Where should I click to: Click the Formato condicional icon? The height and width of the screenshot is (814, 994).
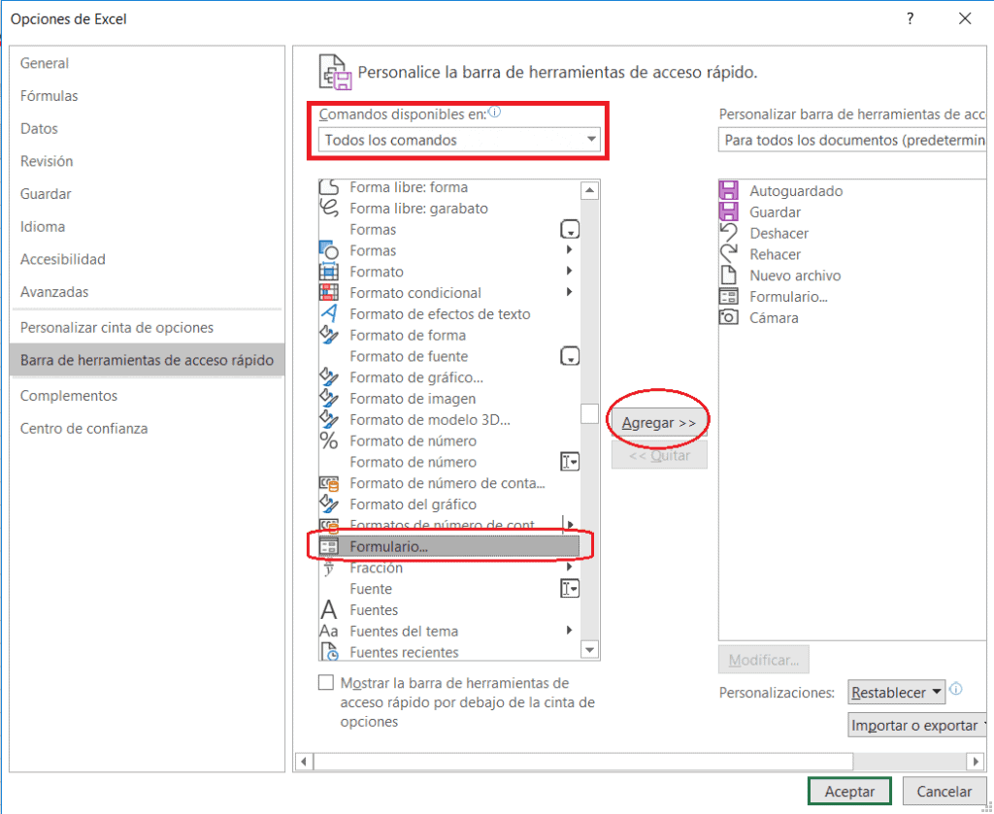[x=328, y=293]
